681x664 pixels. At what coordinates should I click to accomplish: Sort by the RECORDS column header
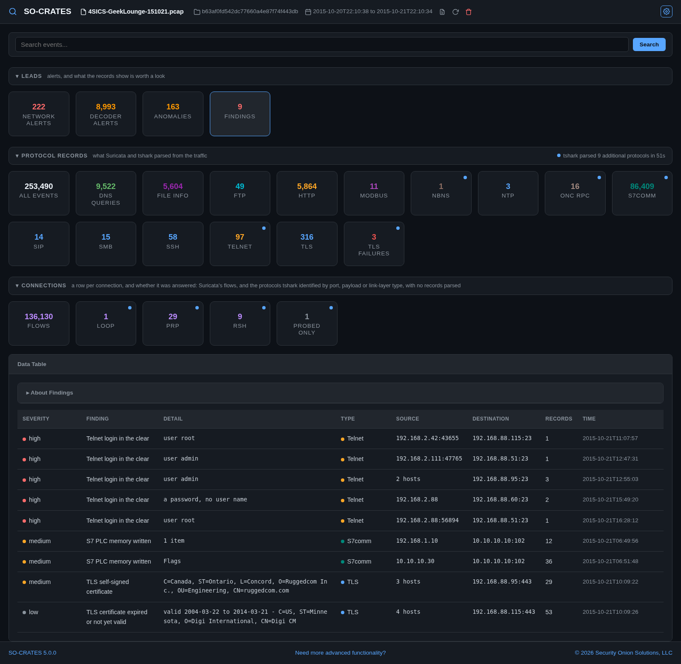[x=559, y=419]
